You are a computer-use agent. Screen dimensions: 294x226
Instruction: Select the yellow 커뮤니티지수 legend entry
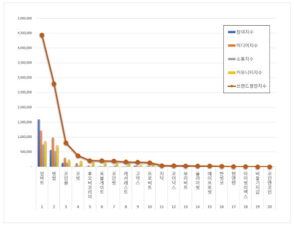[245, 72]
